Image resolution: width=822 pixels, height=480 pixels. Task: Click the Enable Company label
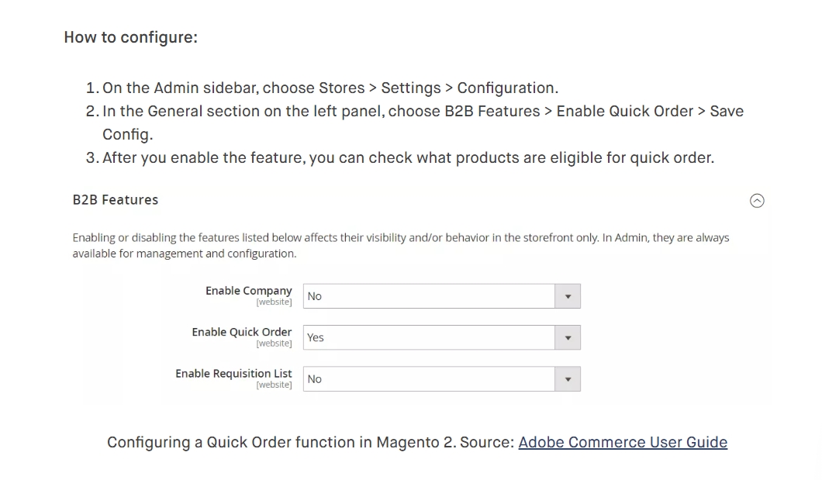(x=248, y=291)
